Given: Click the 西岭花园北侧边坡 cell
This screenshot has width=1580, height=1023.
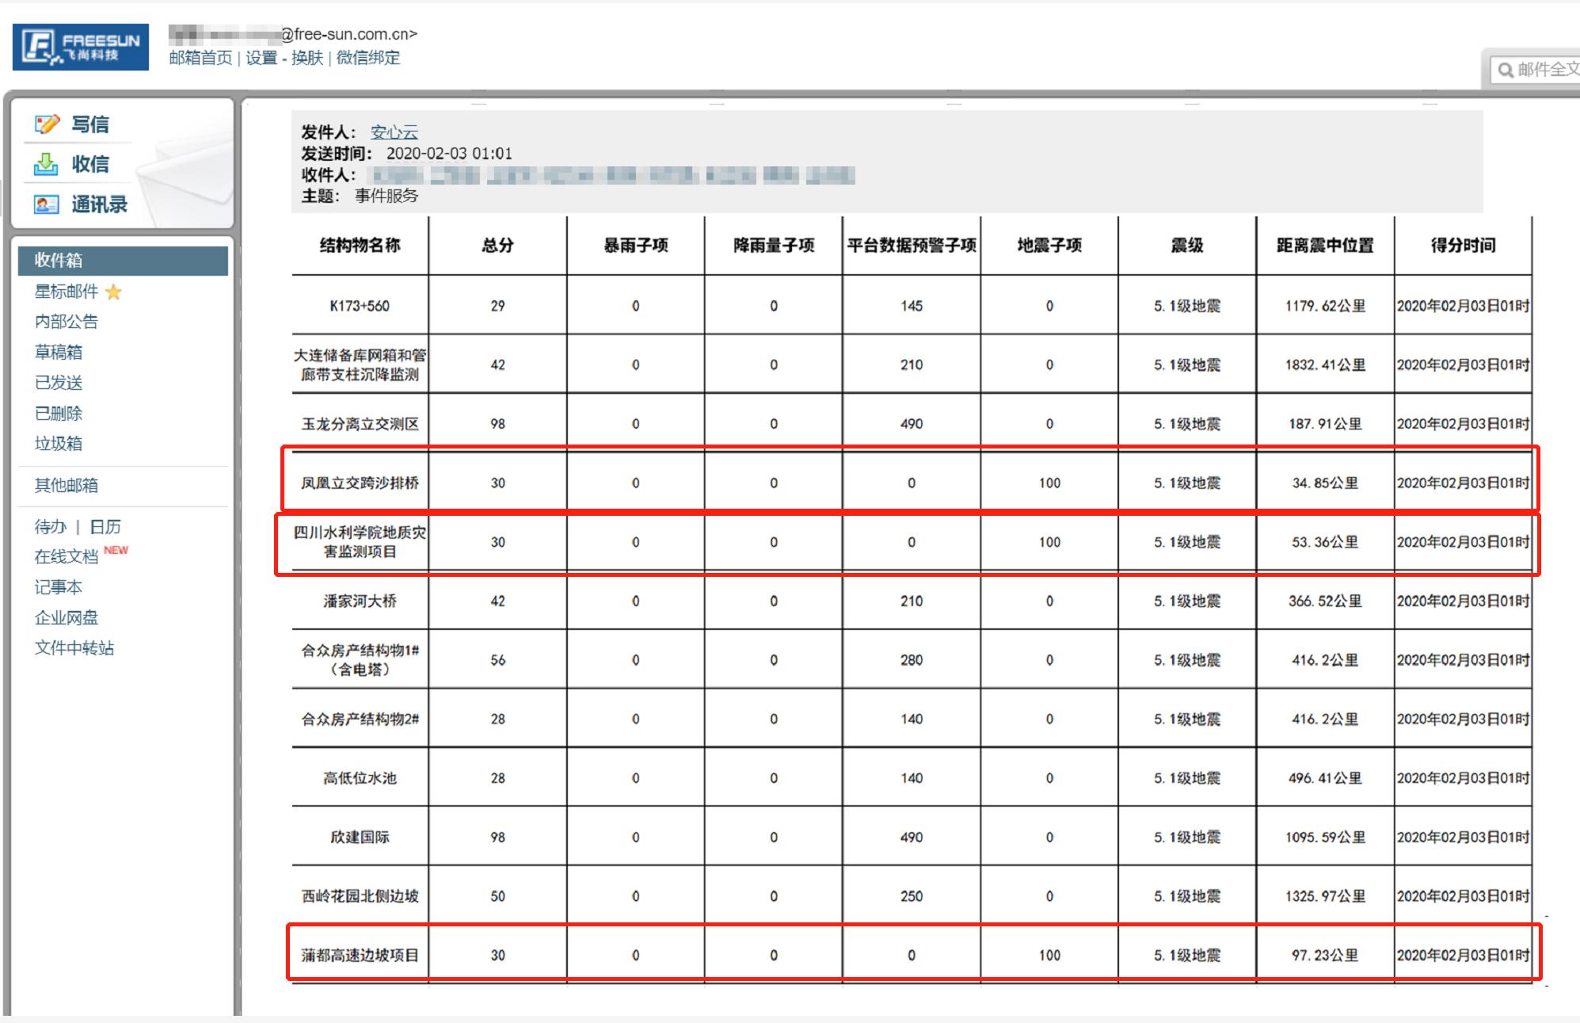Looking at the screenshot, I should click(x=360, y=896).
